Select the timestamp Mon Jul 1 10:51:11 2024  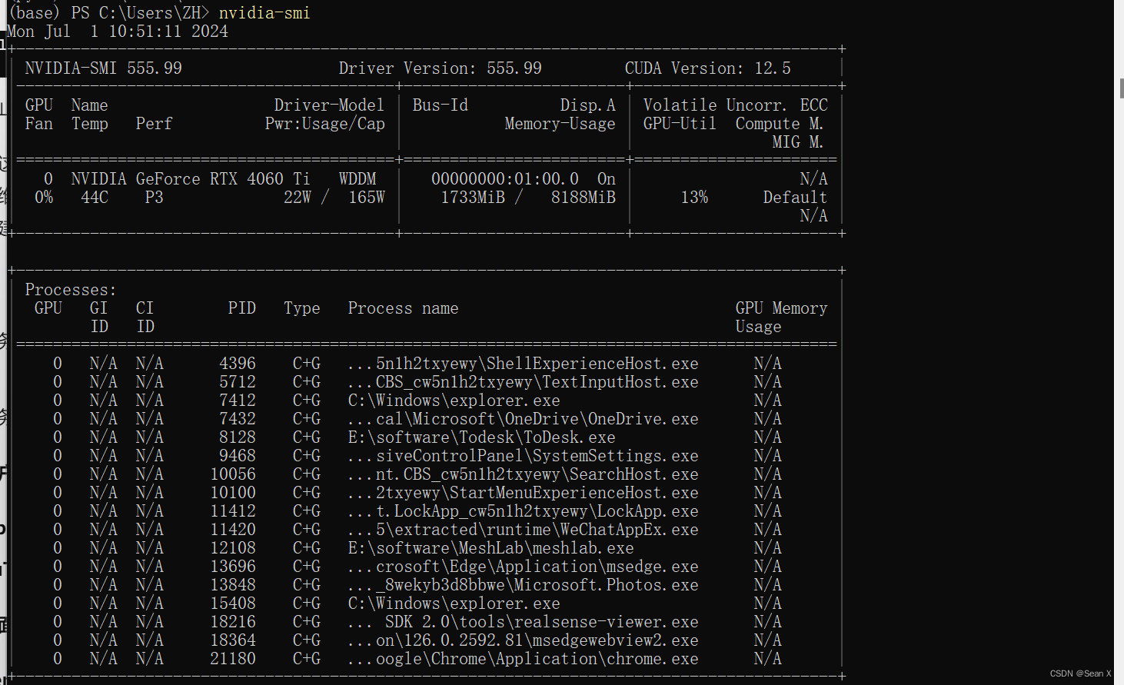coord(117,32)
